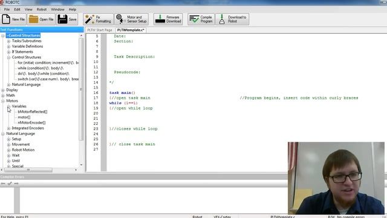Open the Robot menu

42,10
